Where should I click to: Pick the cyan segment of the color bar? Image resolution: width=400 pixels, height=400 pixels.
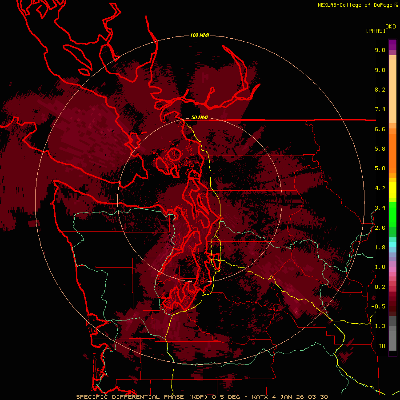point(392,244)
